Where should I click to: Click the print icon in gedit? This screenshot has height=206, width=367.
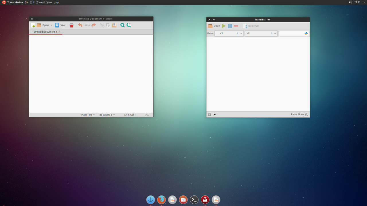tap(72, 25)
